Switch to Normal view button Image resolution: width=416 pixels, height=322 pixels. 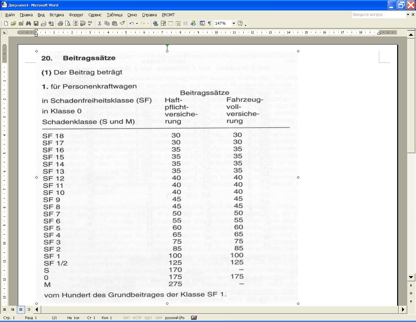tap(5, 309)
